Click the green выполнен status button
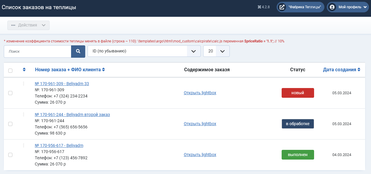 [x=298, y=155]
